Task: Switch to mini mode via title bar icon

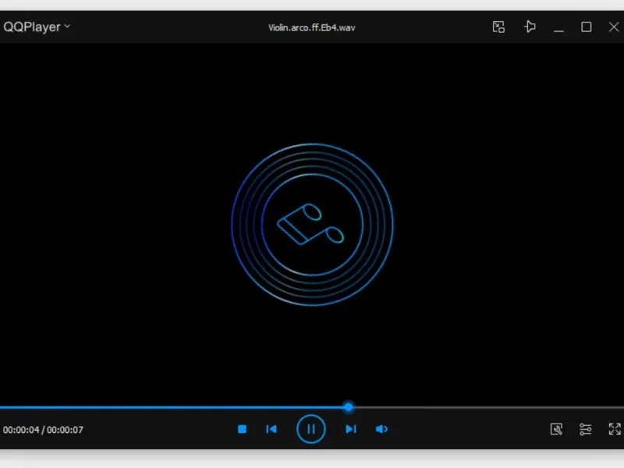Action: click(x=498, y=27)
